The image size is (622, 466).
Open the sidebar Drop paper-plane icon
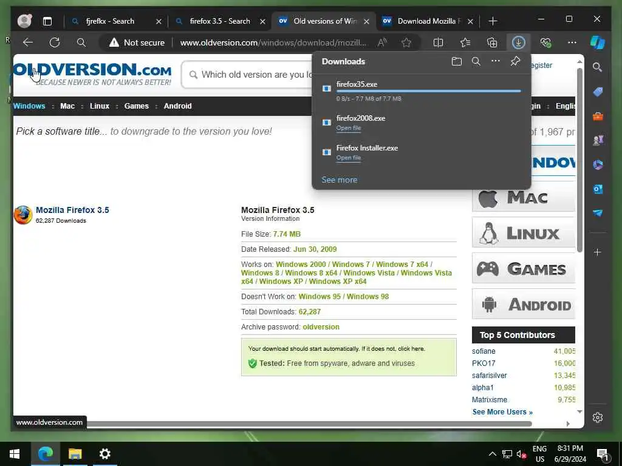598,213
